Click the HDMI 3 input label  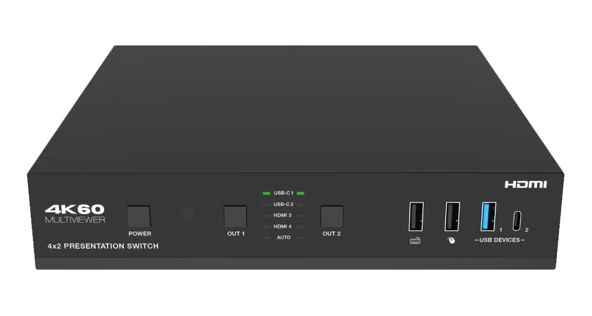click(x=282, y=215)
